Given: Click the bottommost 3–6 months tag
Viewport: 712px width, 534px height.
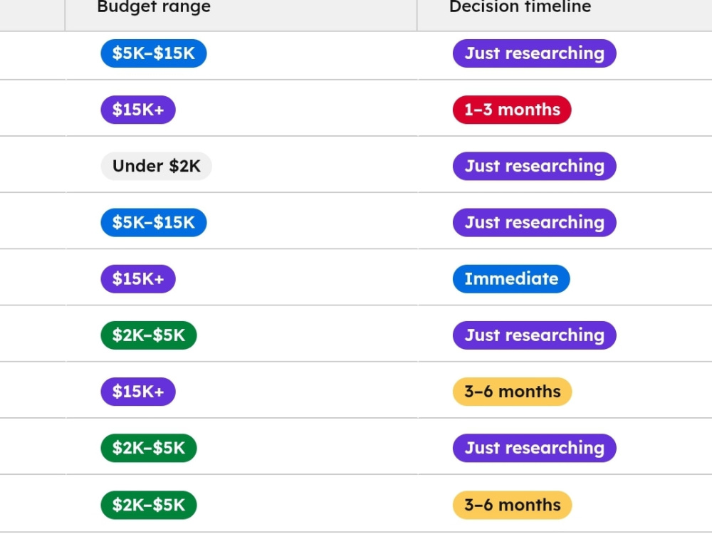Looking at the screenshot, I should 512,505.
